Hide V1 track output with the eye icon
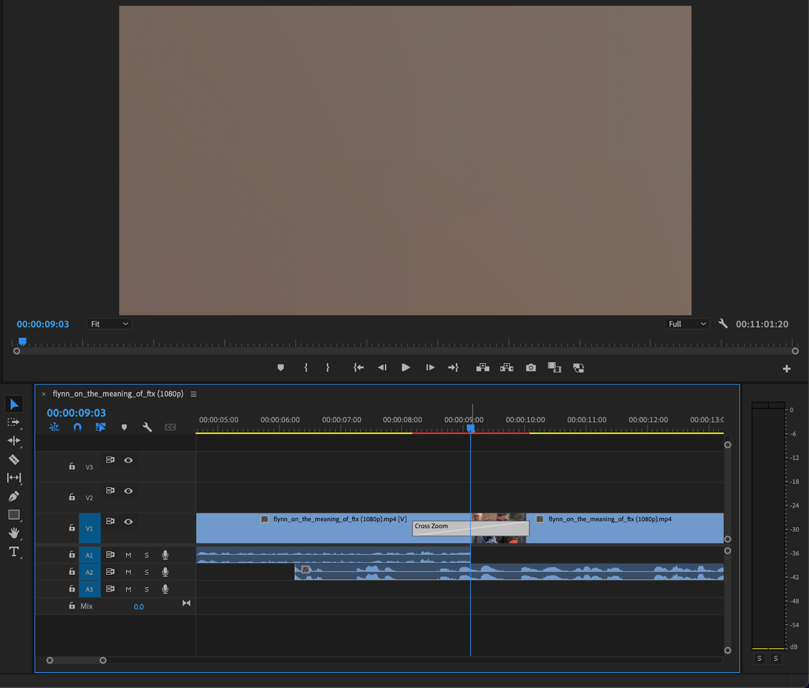Image resolution: width=809 pixels, height=688 pixels. [128, 521]
